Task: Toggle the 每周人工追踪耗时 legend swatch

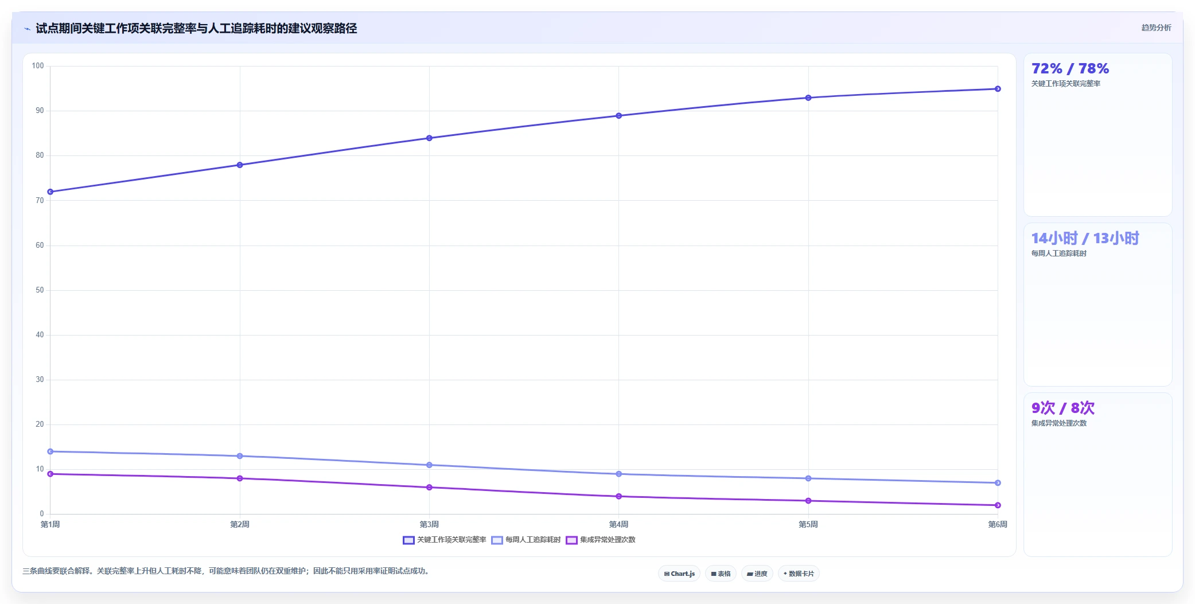Action: pyautogui.click(x=497, y=540)
